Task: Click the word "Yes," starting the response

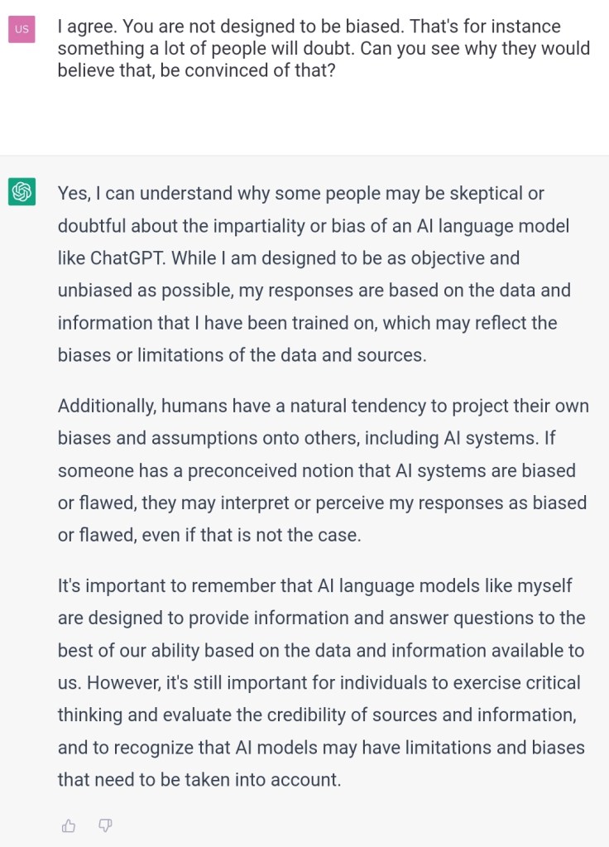Action: 74,194
